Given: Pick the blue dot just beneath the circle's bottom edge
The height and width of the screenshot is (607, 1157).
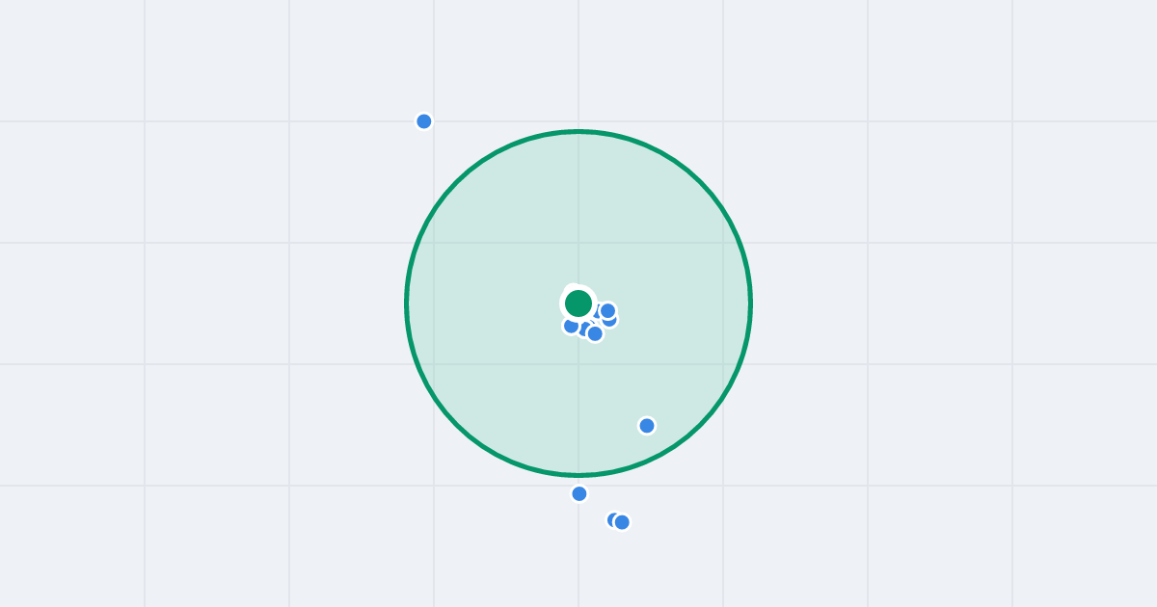Looking at the screenshot, I should point(579,494).
